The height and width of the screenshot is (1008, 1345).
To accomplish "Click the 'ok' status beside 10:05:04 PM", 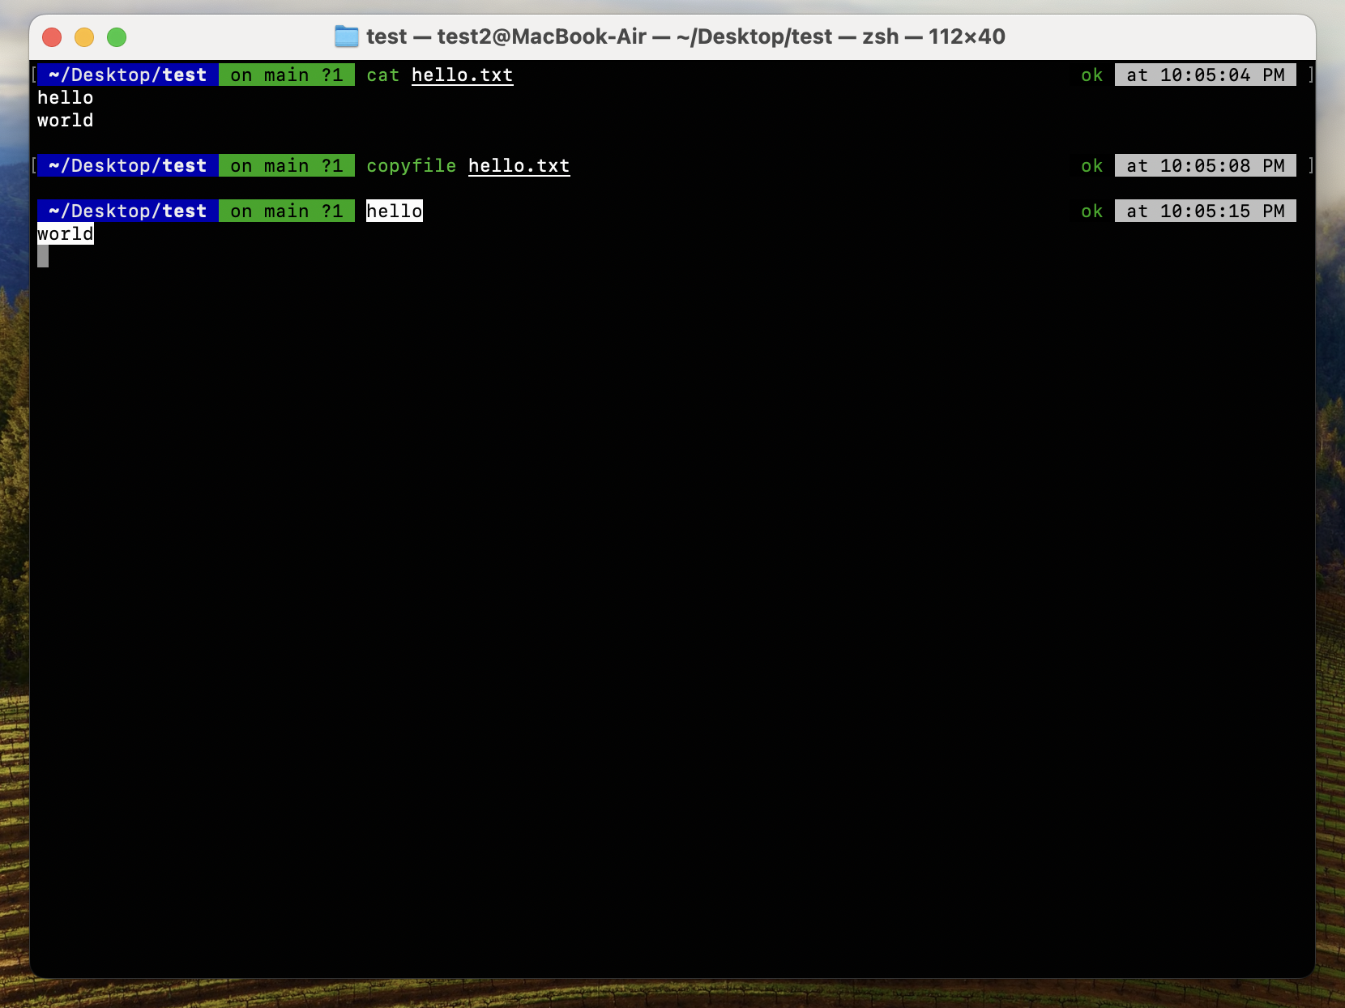I will pyautogui.click(x=1092, y=75).
